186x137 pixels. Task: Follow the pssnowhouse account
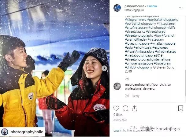152,6
